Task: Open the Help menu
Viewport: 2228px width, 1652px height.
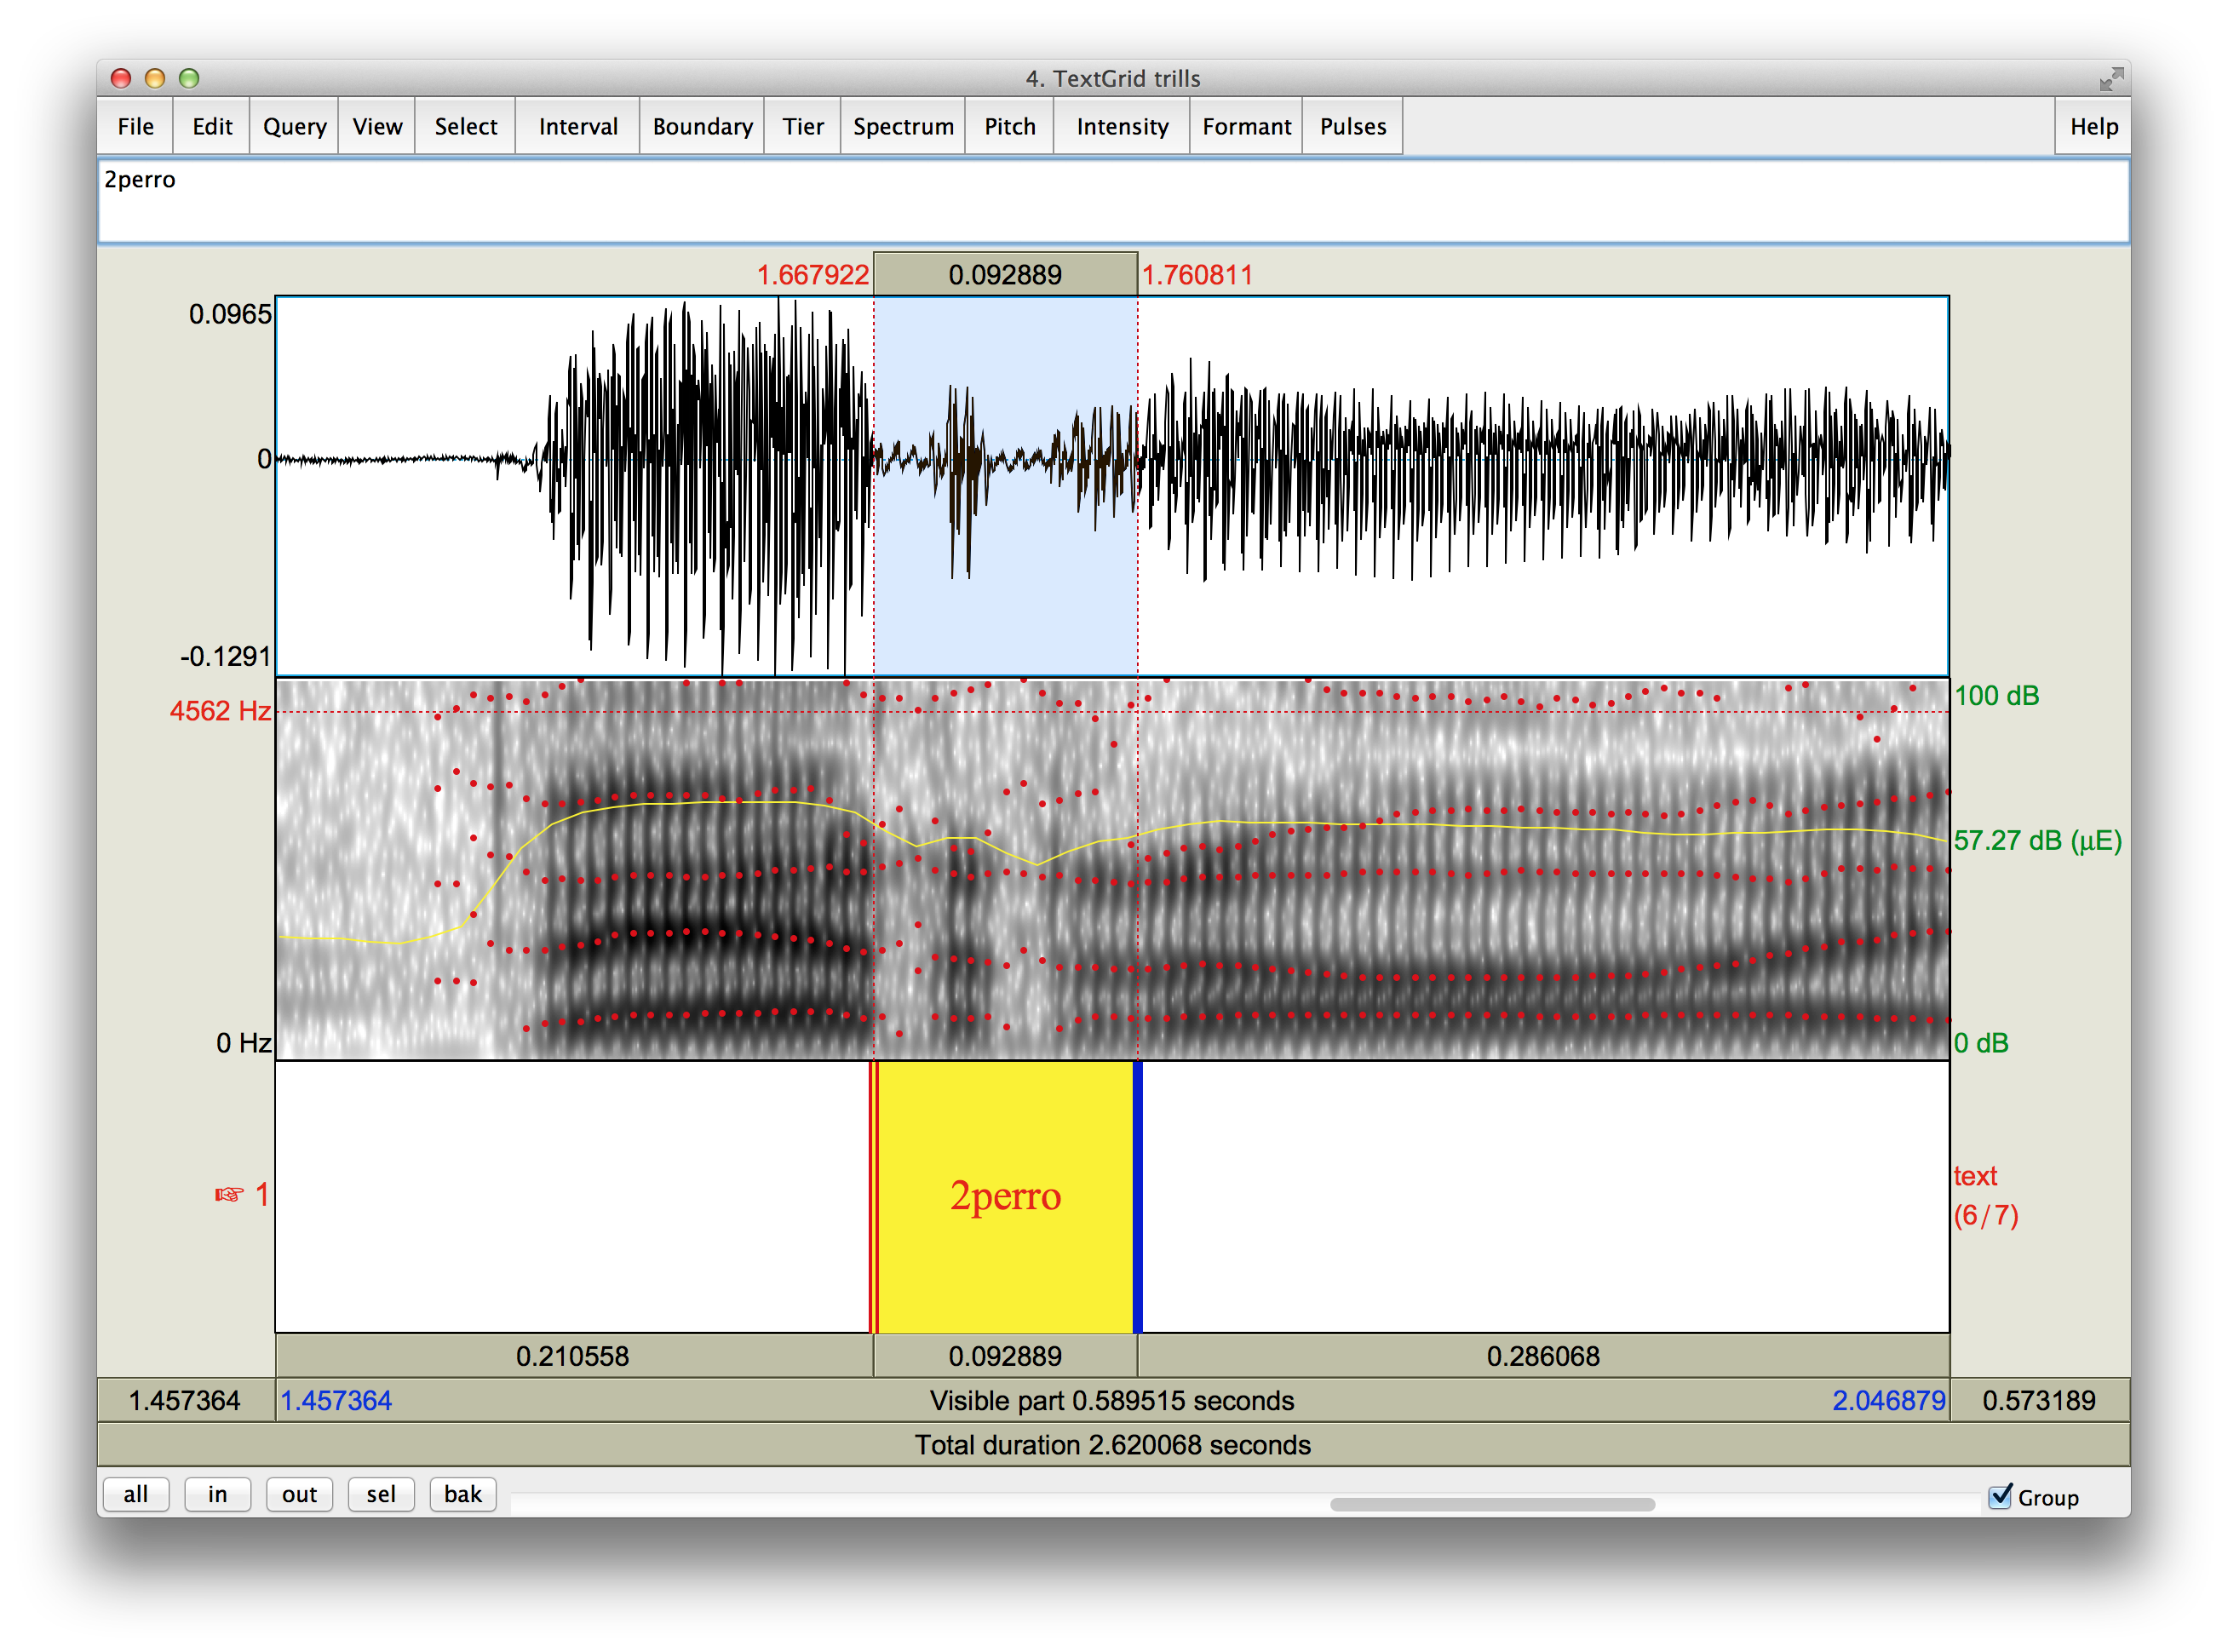Action: [2093, 127]
